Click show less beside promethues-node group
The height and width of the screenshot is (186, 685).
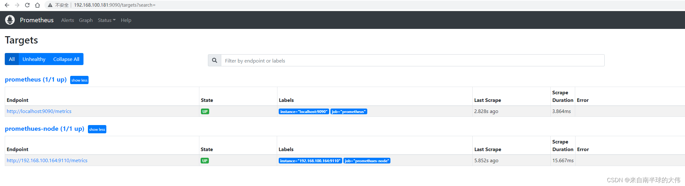point(97,129)
